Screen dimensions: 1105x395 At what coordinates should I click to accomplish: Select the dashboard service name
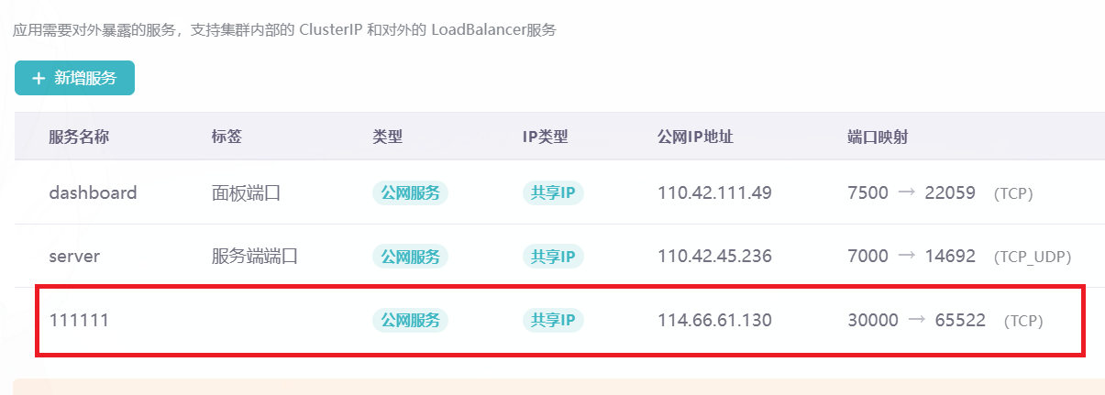click(x=93, y=192)
